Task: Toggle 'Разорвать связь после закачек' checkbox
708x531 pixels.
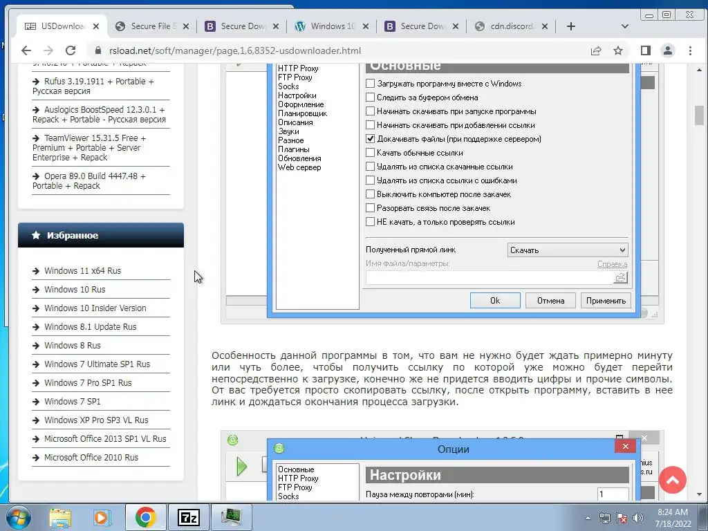Action: pyautogui.click(x=371, y=208)
